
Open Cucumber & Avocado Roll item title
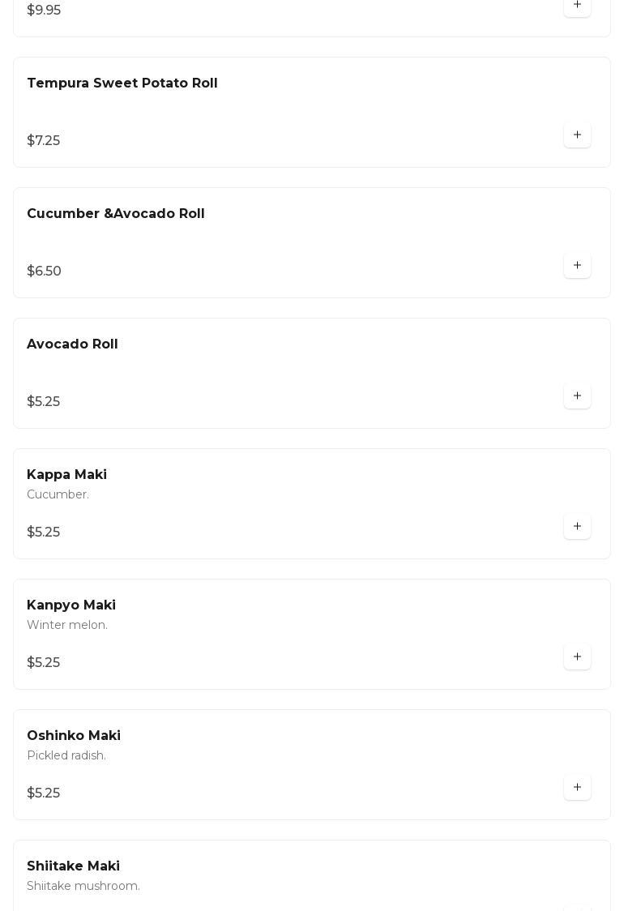point(115,214)
